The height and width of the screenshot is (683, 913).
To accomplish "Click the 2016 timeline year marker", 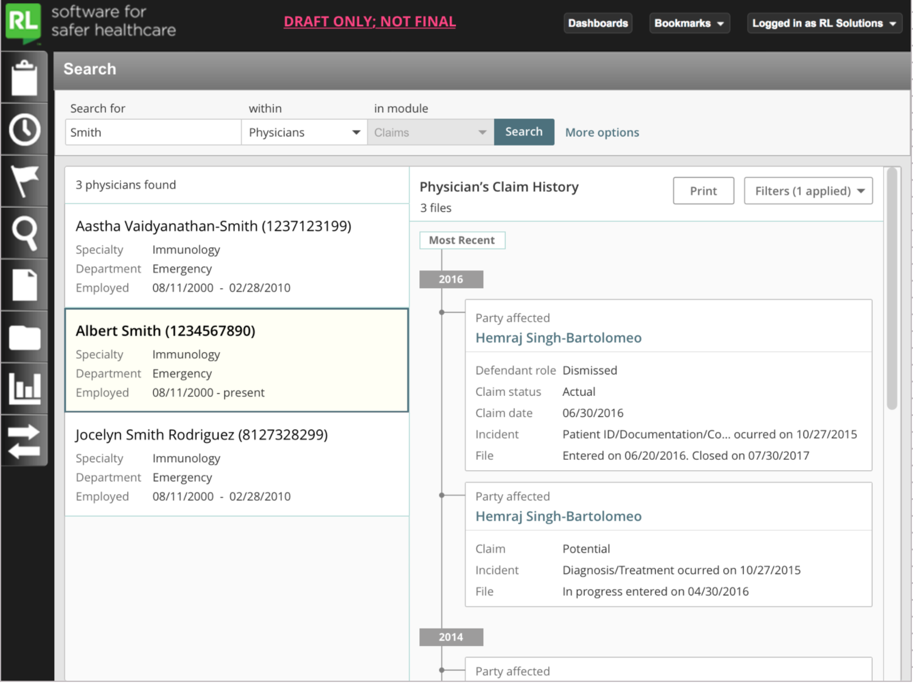I will coord(451,279).
